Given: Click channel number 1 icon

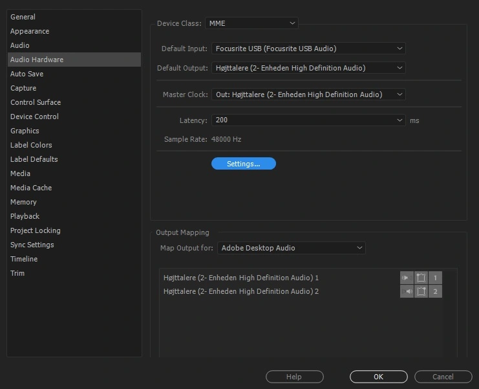Looking at the screenshot, I should click(435, 278).
